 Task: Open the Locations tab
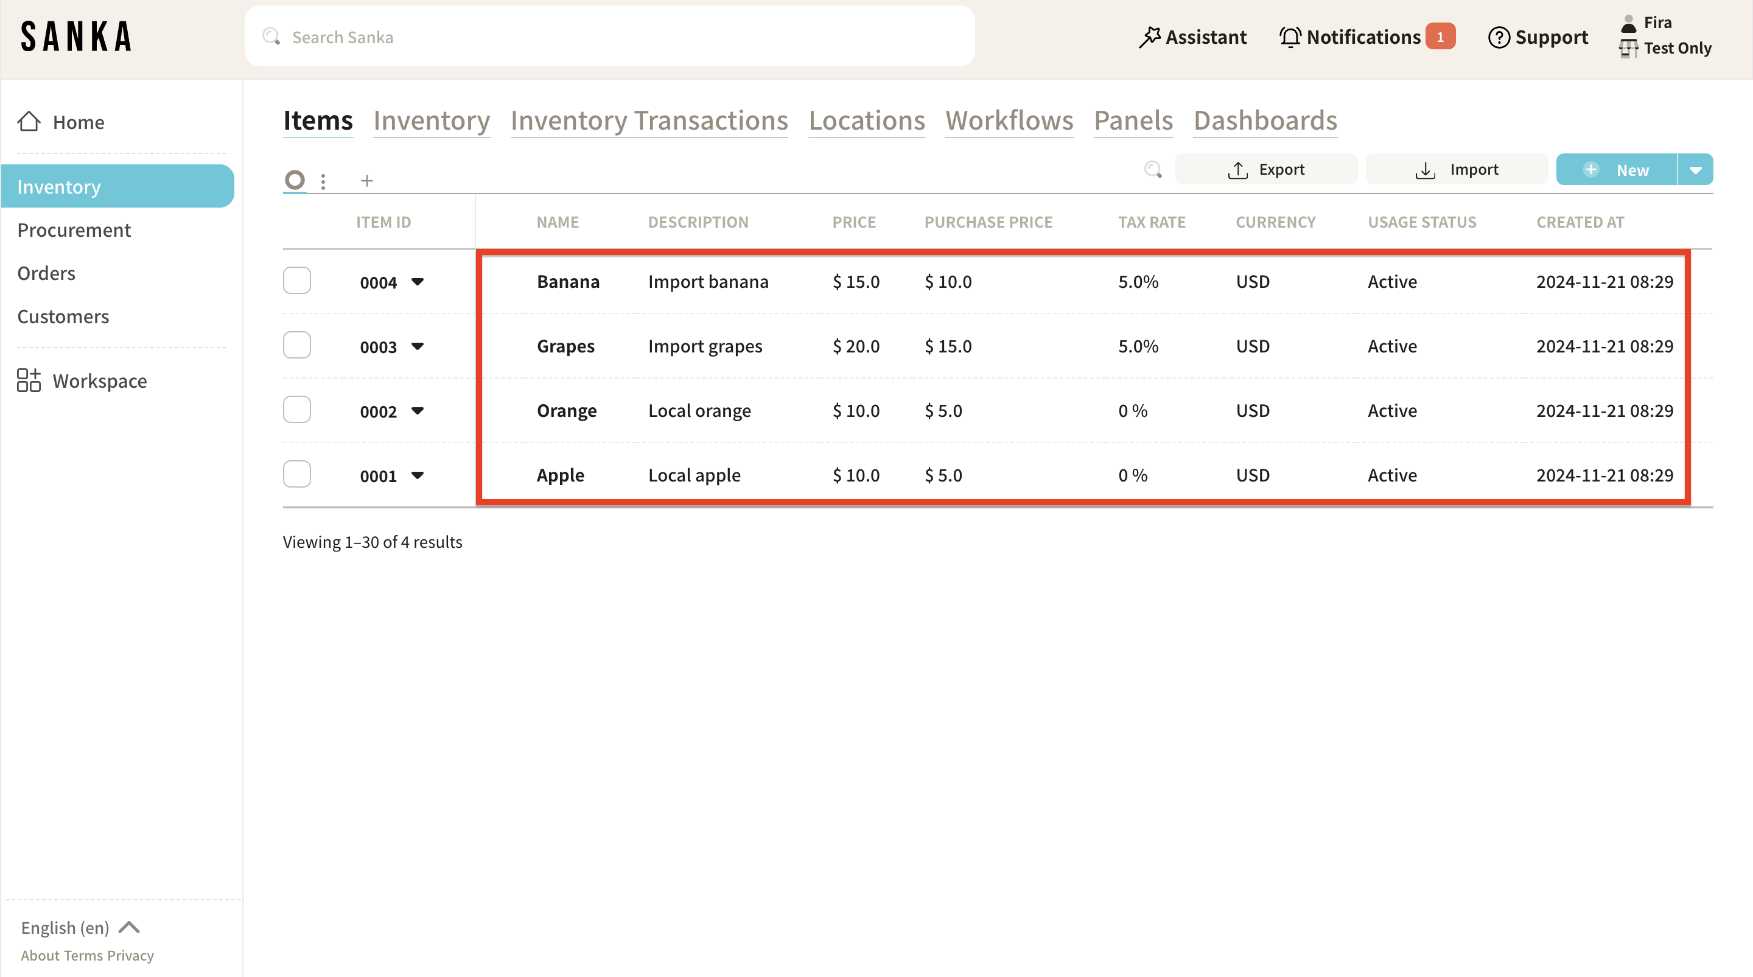(x=866, y=121)
